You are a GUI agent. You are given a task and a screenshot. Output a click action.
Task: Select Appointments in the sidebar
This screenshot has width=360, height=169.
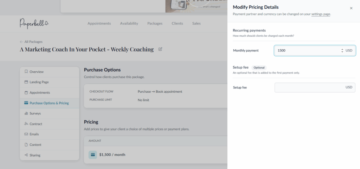pos(49,92)
